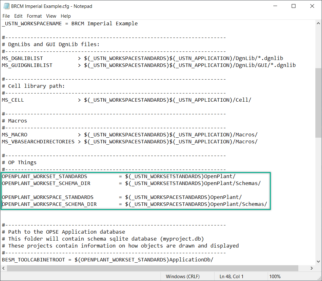Click the horizontal scrollbar thumb

click(153, 268)
